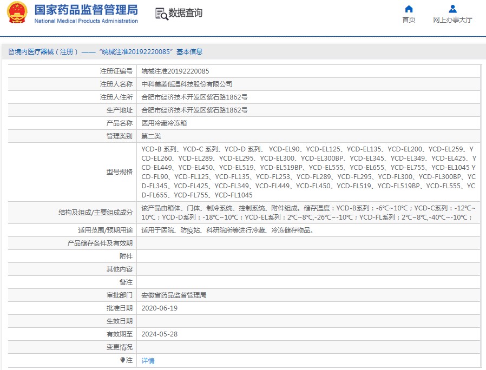Click the national emblem logo
The image size is (486, 370).
17,12
